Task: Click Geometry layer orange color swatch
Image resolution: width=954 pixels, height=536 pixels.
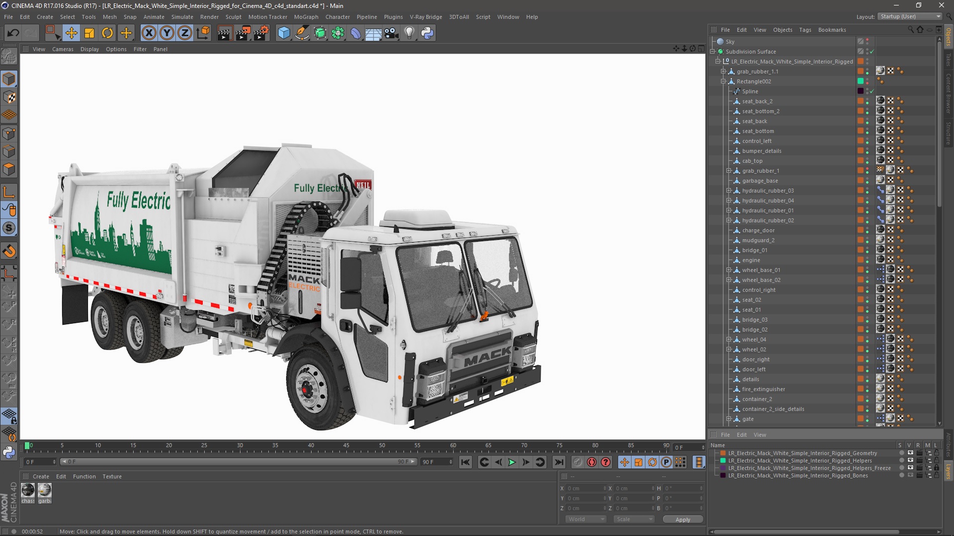Action: pos(723,453)
